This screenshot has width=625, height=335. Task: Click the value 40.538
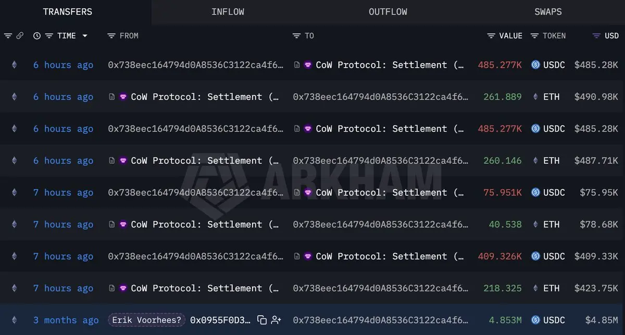point(505,224)
